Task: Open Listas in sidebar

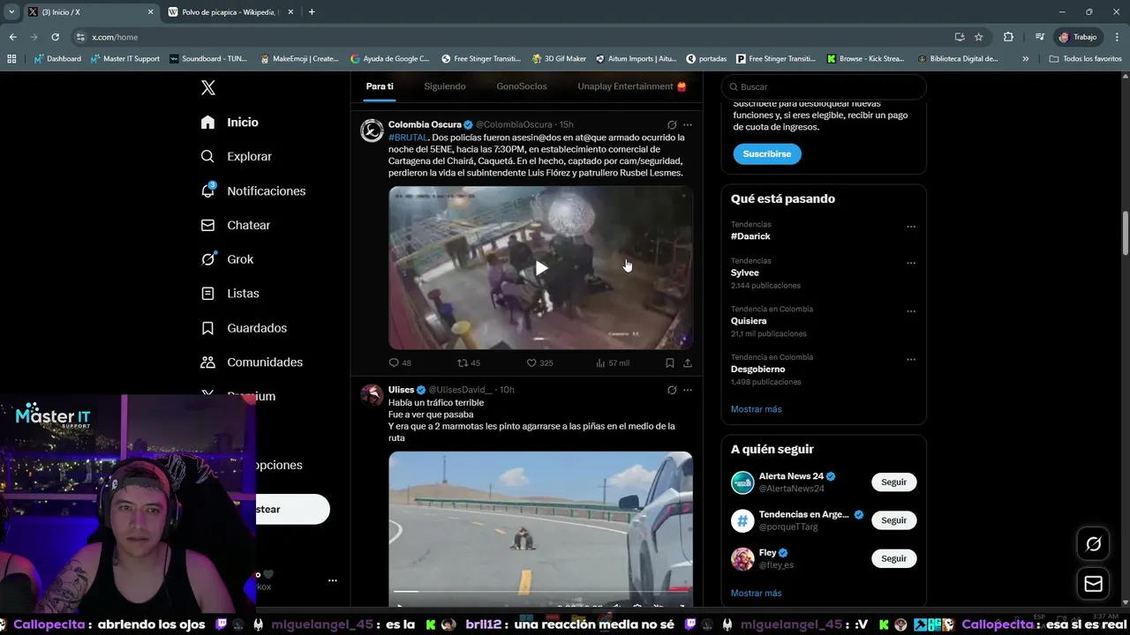Action: tap(230, 294)
